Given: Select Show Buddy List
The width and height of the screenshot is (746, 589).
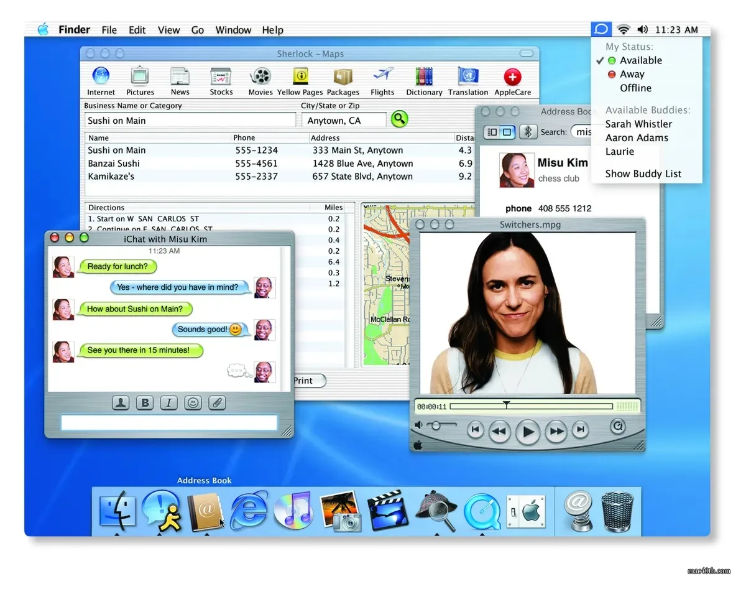Looking at the screenshot, I should [643, 174].
